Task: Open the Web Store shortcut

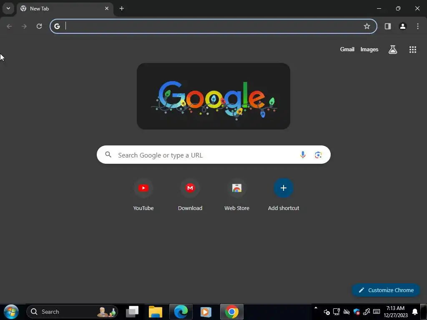Action: 237,195
